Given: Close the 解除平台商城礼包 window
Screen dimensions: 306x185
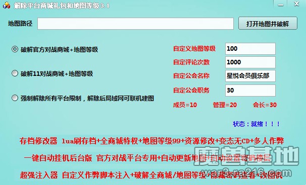Looking at the screenshot, I should [296, 4].
